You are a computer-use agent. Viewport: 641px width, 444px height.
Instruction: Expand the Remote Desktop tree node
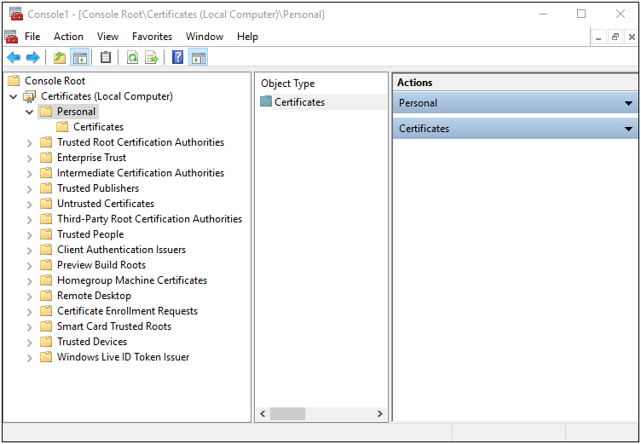30,297
